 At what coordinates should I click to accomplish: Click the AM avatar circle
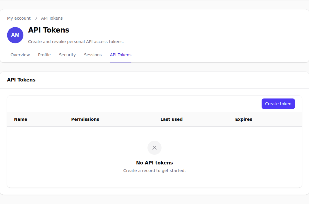[15, 35]
